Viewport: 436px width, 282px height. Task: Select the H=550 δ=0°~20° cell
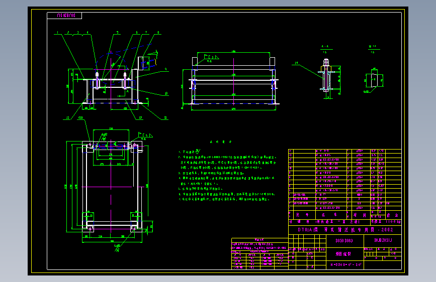click(x=345, y=265)
